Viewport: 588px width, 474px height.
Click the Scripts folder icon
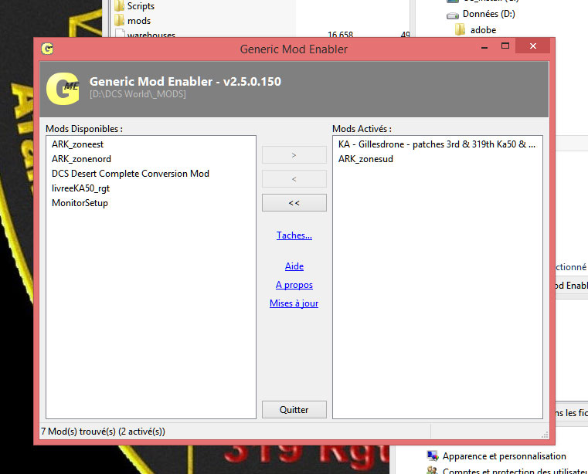tap(120, 6)
